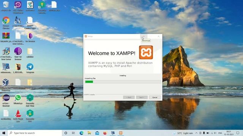Viewport: 243px width, 136px height.
Task: Minimize the XAMPP Setup window
Action: (144, 36)
